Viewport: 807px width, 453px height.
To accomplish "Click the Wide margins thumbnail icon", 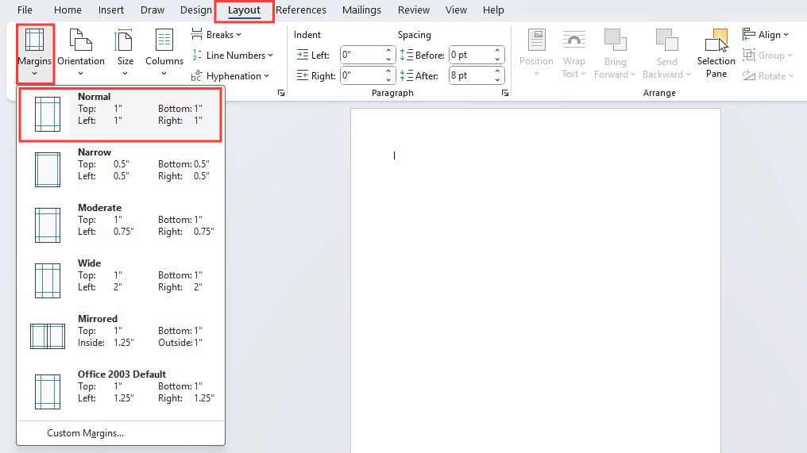I will [x=48, y=281].
